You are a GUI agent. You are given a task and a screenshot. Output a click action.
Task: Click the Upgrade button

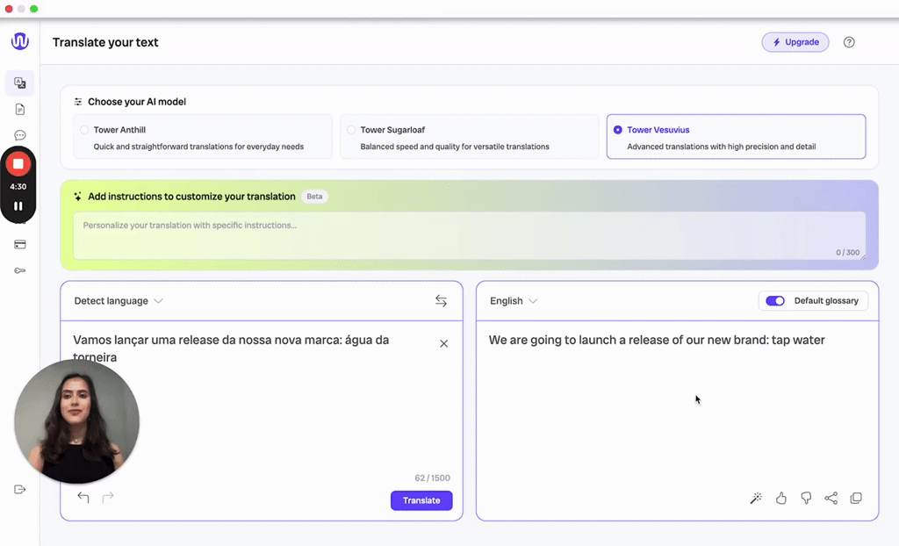coord(795,42)
